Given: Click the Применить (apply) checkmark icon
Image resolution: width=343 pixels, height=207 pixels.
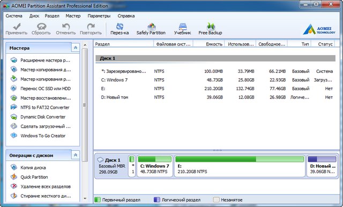Looking at the screenshot, I should pyautogui.click(x=17, y=26).
